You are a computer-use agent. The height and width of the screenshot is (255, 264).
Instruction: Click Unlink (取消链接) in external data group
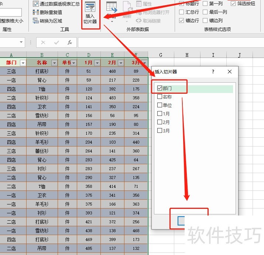148,21
